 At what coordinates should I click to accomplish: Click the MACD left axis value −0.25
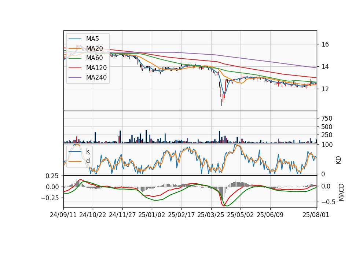point(50,198)
